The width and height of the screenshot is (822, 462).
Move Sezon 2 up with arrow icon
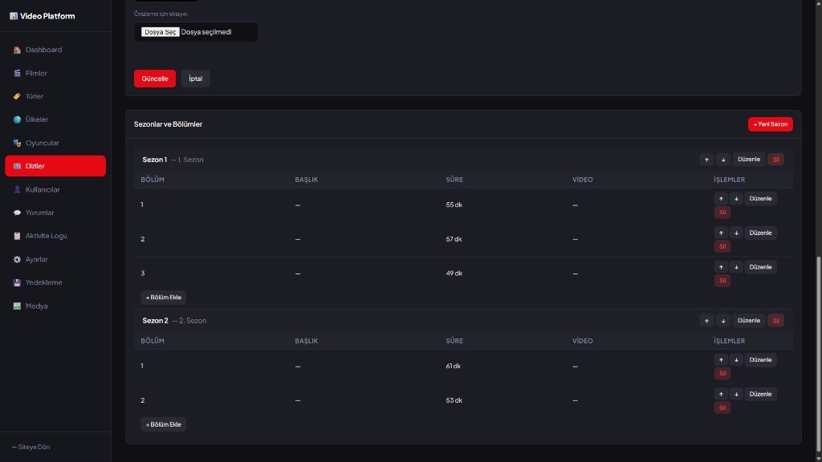(x=706, y=321)
